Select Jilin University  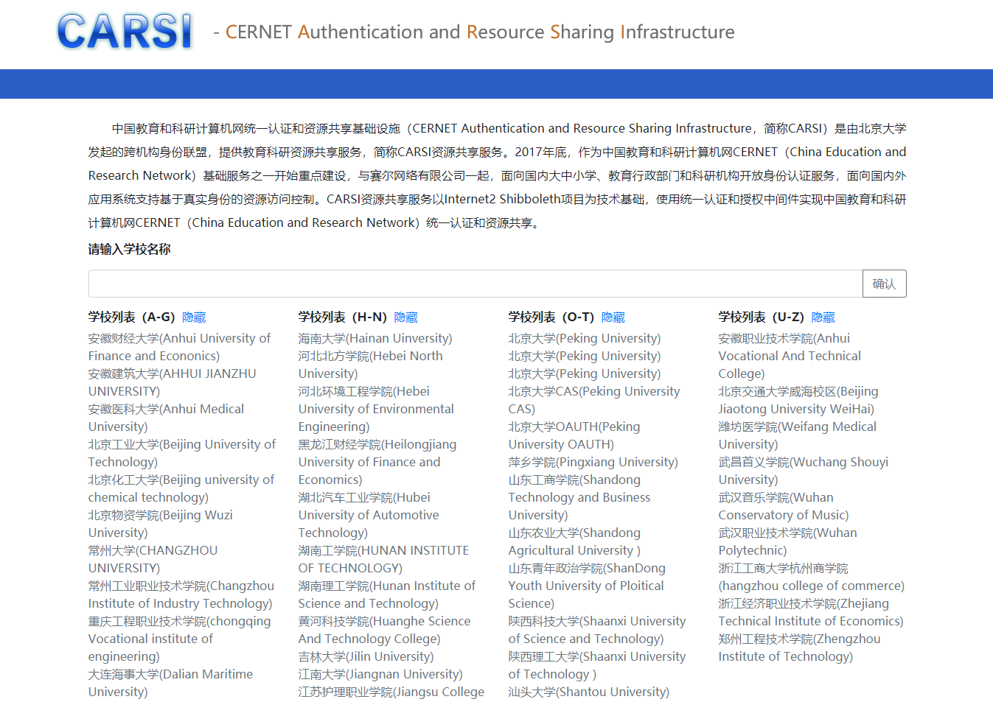pos(366,656)
